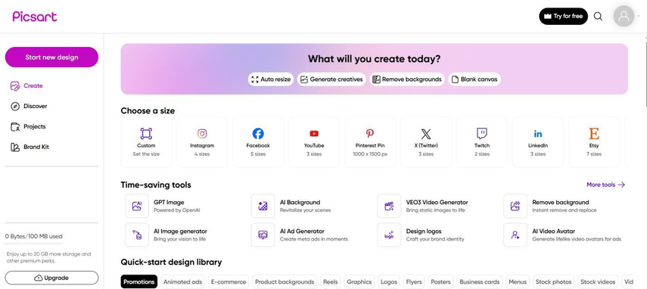Select the Menus tab

[x=518, y=282]
